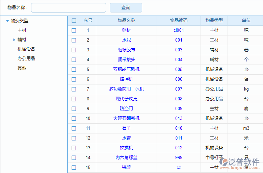Click the 物品编码 column header
Image resolution: width=263 pixels, height=173 pixels.
[179, 21]
